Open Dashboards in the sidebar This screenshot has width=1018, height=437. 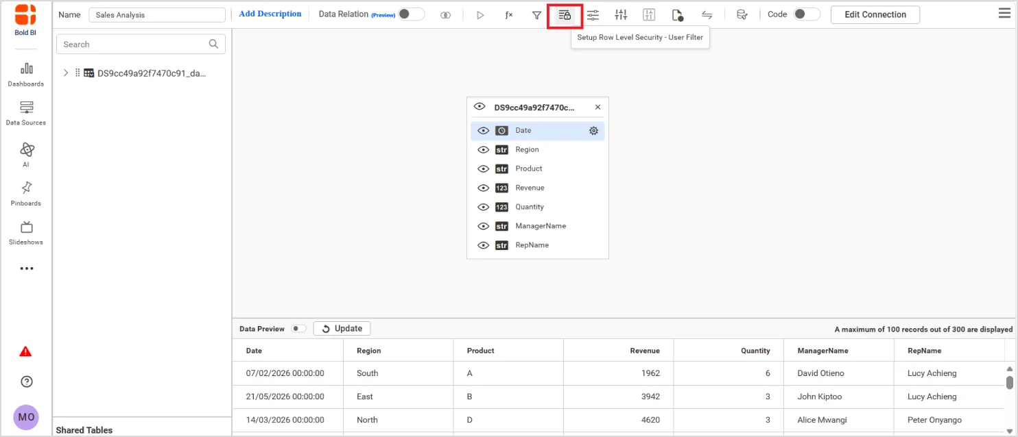point(26,74)
